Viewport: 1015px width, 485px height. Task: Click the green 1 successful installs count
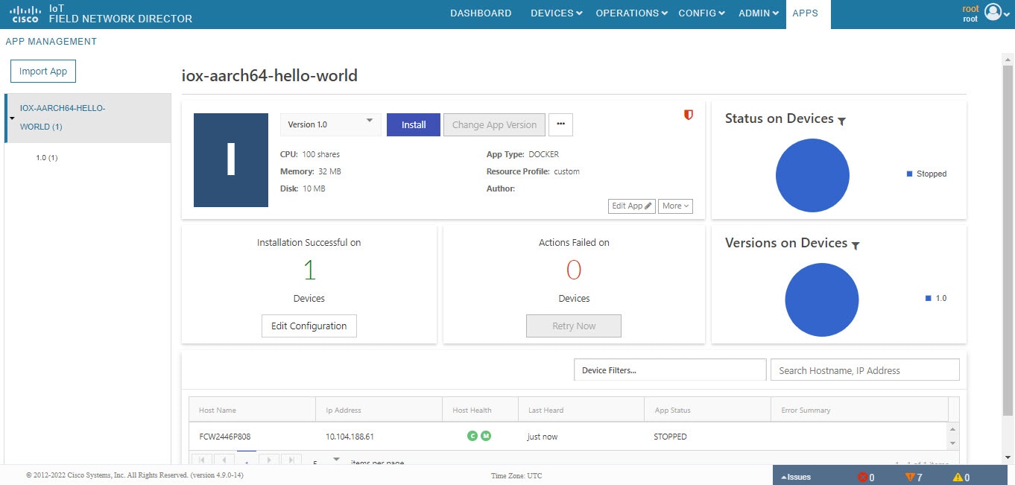(309, 270)
